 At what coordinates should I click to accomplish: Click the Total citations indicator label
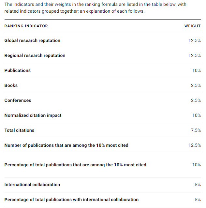(19, 131)
